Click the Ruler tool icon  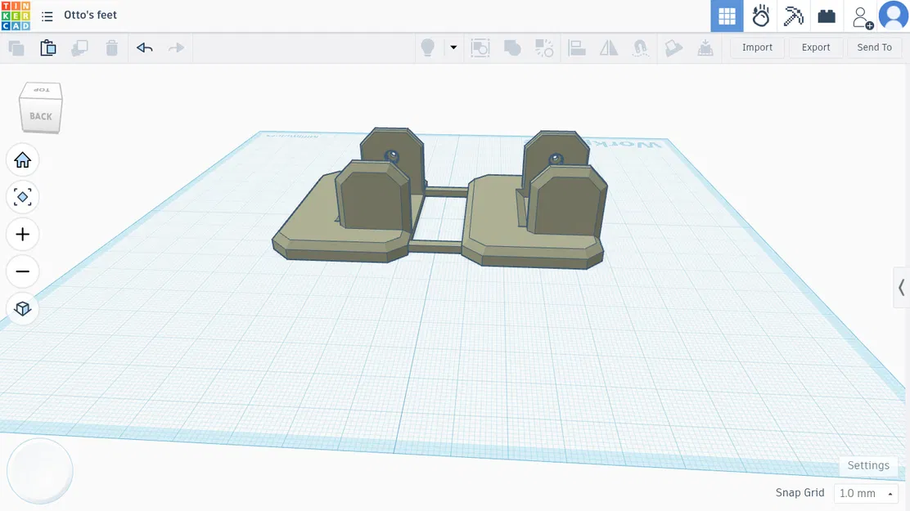click(705, 47)
